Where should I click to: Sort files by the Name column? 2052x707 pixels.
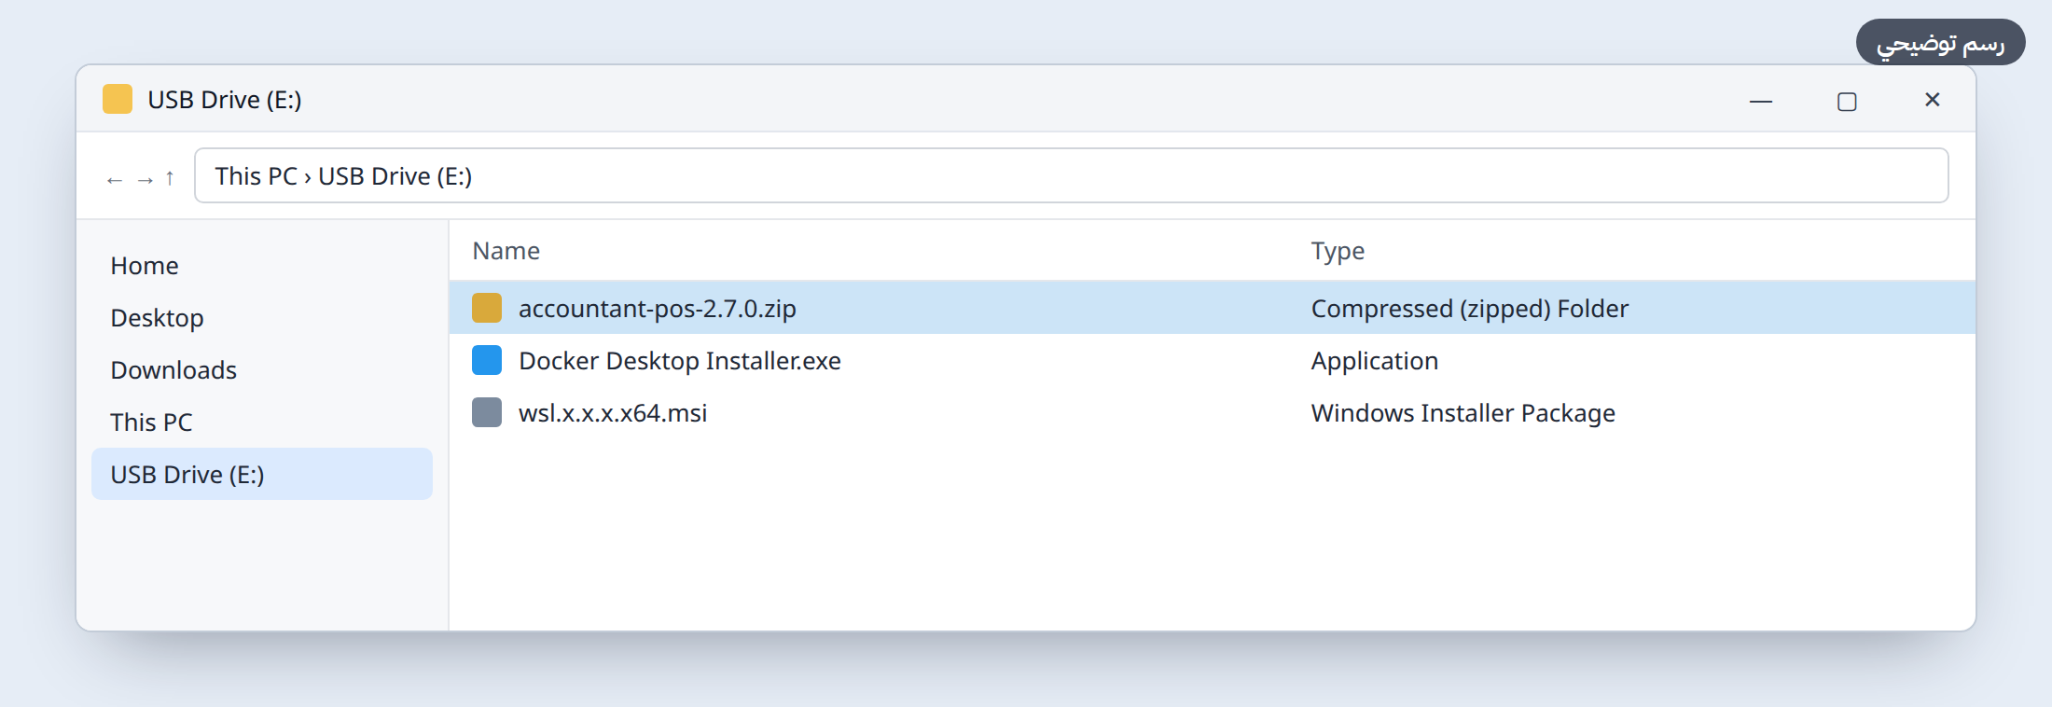[x=506, y=251]
